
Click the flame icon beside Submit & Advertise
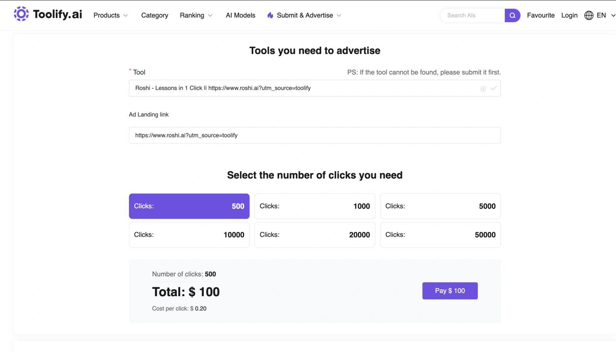coord(270,15)
